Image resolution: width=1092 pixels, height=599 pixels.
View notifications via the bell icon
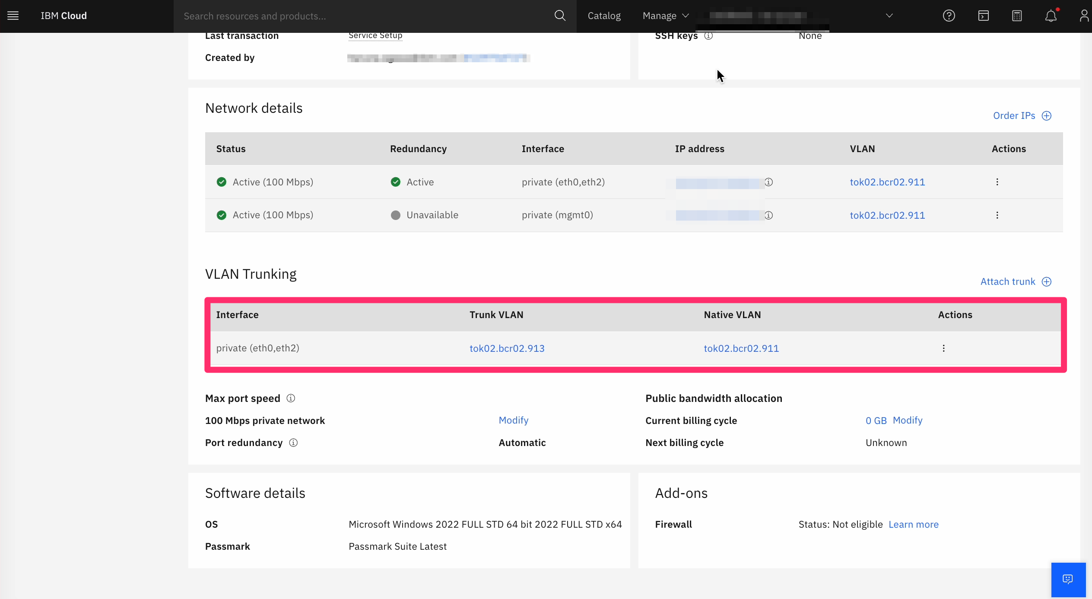click(1051, 16)
